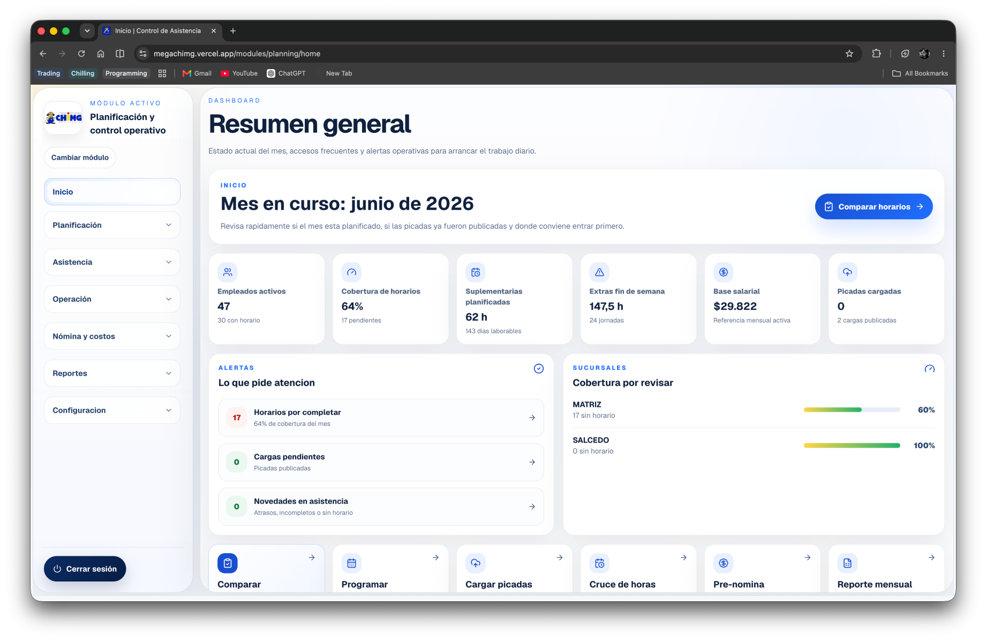986x641 pixels.
Task: Click the arrow on Cargas pendientes row
Action: [532, 462]
